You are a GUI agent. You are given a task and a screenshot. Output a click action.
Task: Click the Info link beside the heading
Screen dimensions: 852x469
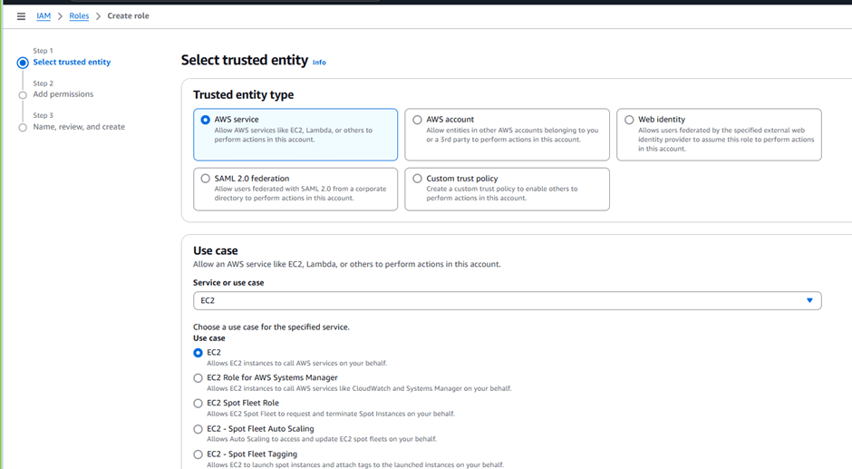(319, 63)
